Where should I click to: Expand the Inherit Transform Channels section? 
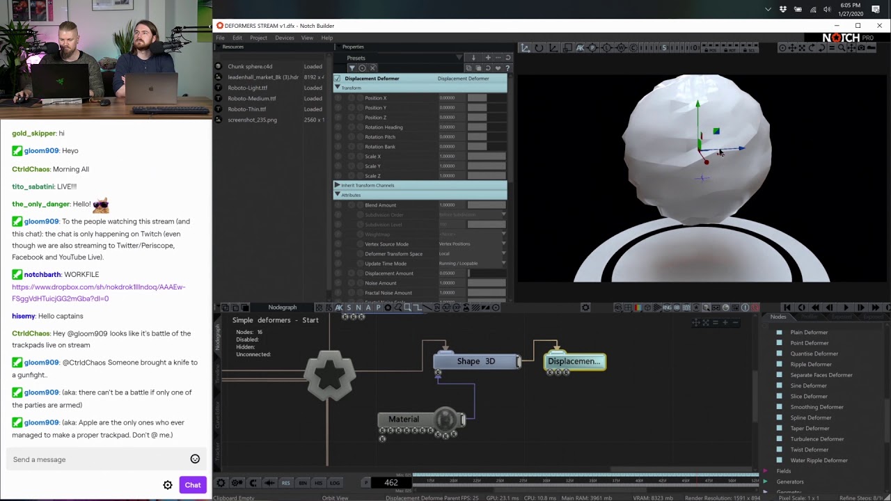[x=338, y=185]
